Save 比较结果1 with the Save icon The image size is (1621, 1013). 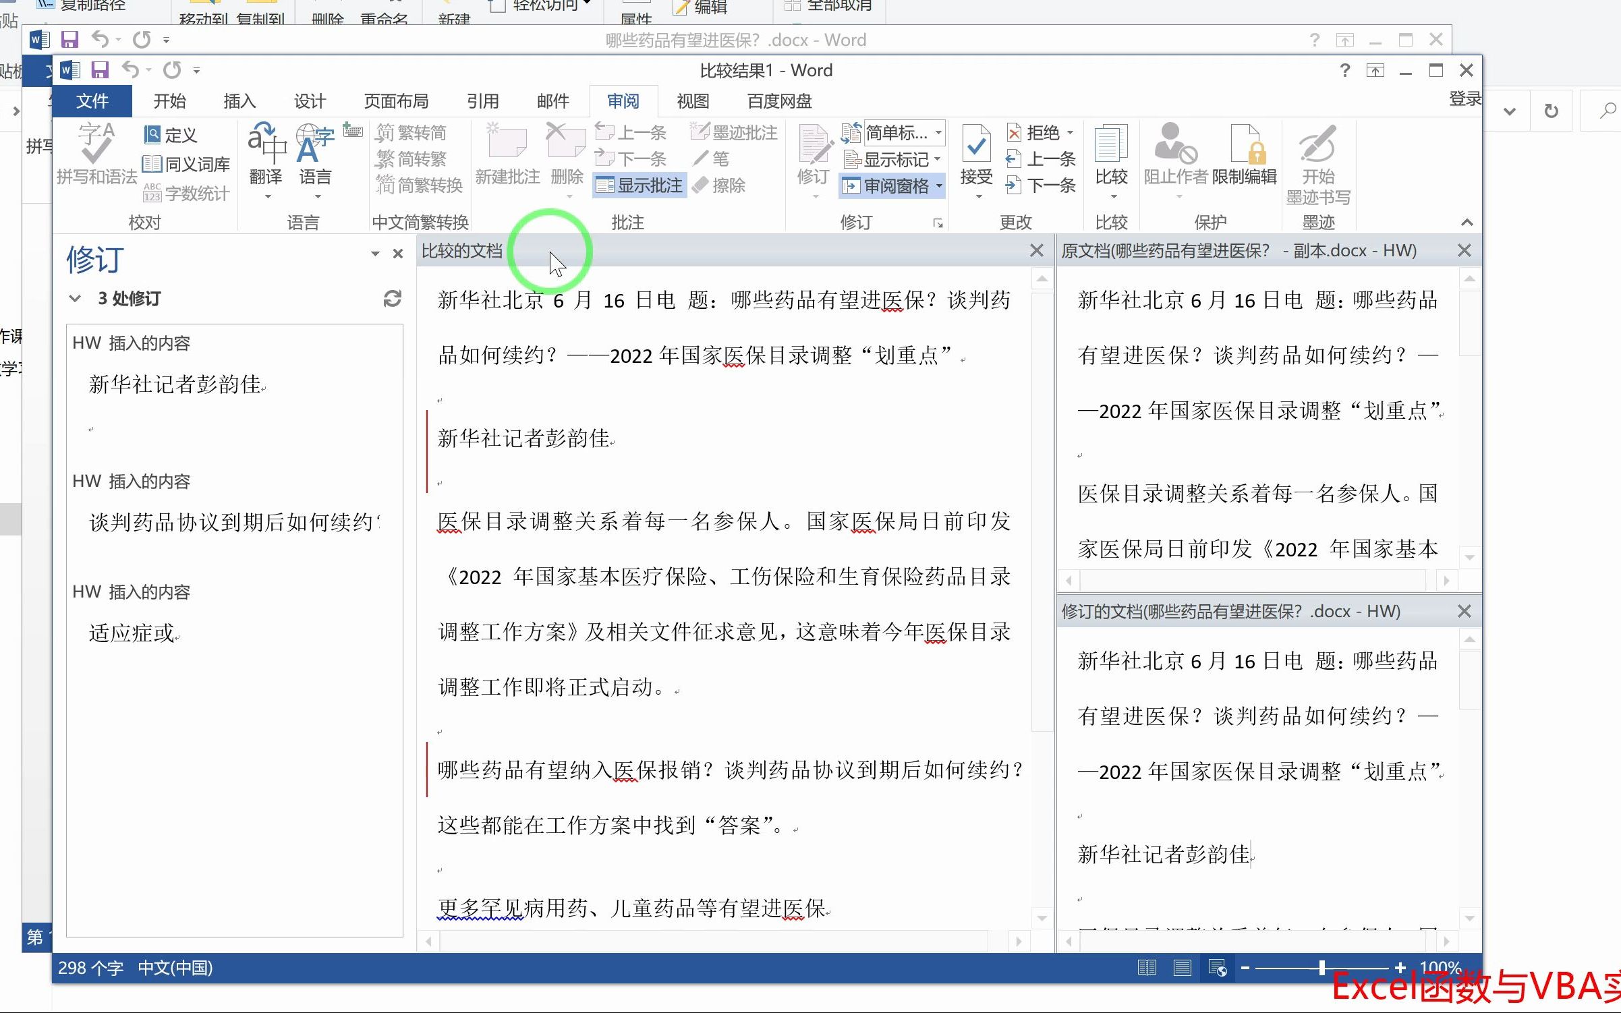(x=101, y=70)
